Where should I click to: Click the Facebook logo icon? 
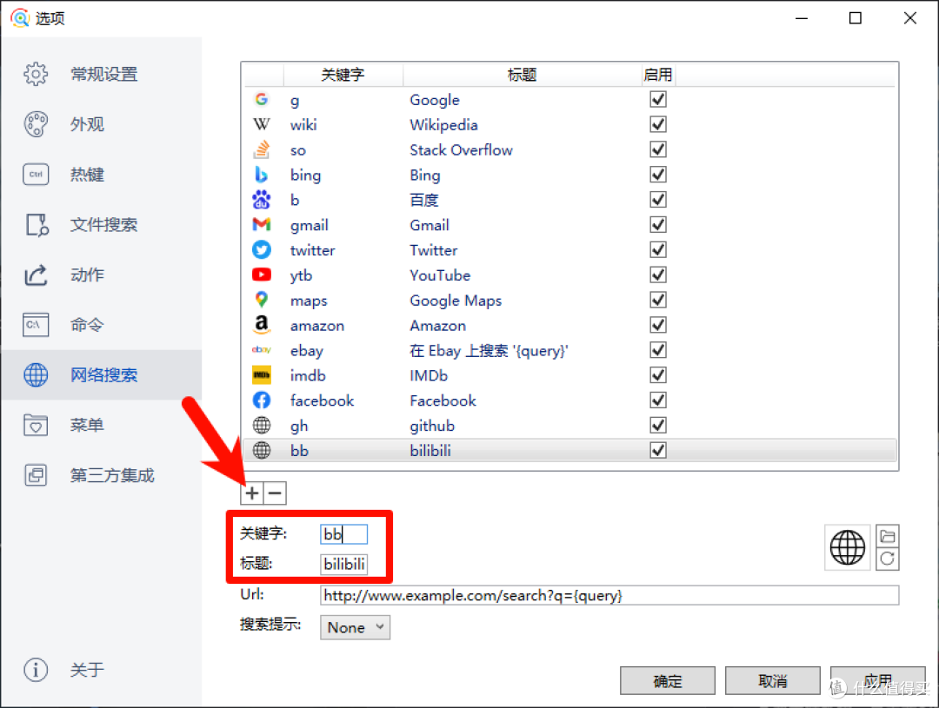click(x=262, y=400)
